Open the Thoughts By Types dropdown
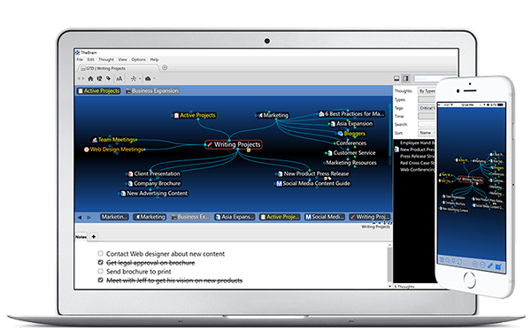This screenshot has width=531, height=331. (x=426, y=91)
